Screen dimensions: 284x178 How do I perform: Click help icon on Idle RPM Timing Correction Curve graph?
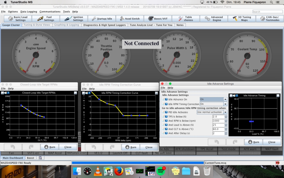[89, 93]
